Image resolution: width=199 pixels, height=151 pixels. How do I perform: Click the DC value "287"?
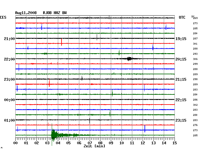(x=195, y=39)
